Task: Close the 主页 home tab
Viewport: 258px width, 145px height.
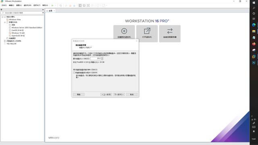Action: click(x=54, y=11)
